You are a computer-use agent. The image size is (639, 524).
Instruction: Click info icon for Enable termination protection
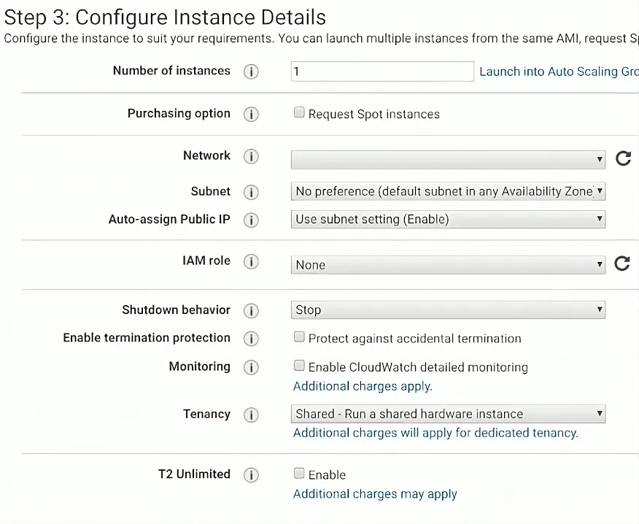[x=251, y=339]
